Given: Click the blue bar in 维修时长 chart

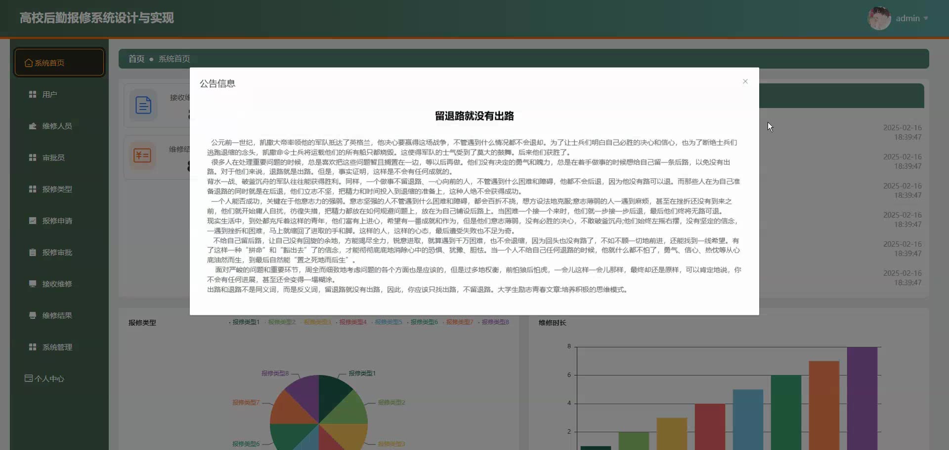Looking at the screenshot, I should click(x=748, y=419).
